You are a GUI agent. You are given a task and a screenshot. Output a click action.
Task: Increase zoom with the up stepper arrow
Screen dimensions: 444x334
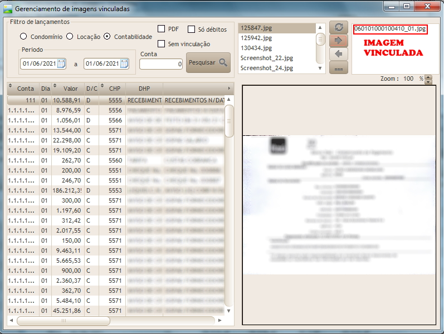click(x=428, y=77)
